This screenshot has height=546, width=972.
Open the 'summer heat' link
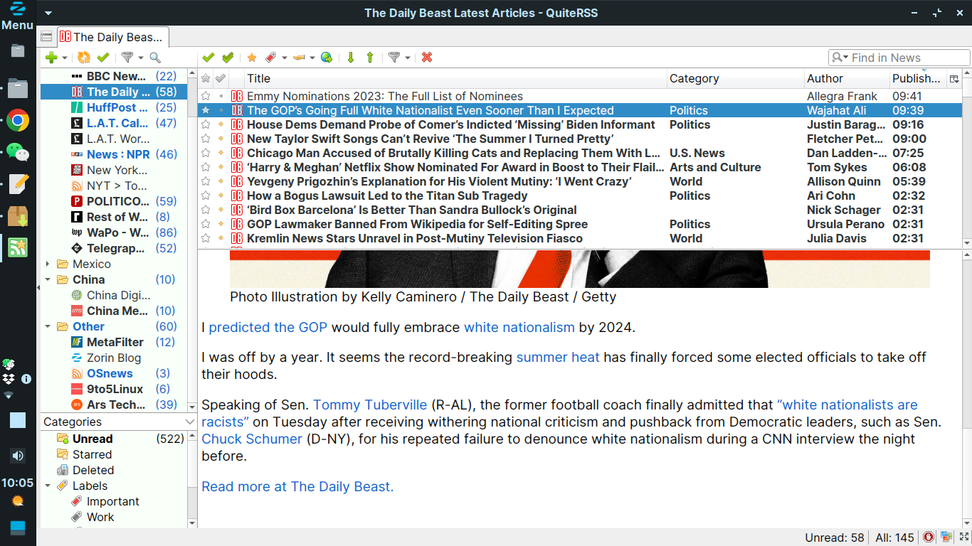[x=558, y=357]
